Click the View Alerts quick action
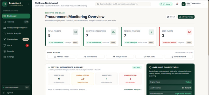209x95 pixels. coord(149,57)
